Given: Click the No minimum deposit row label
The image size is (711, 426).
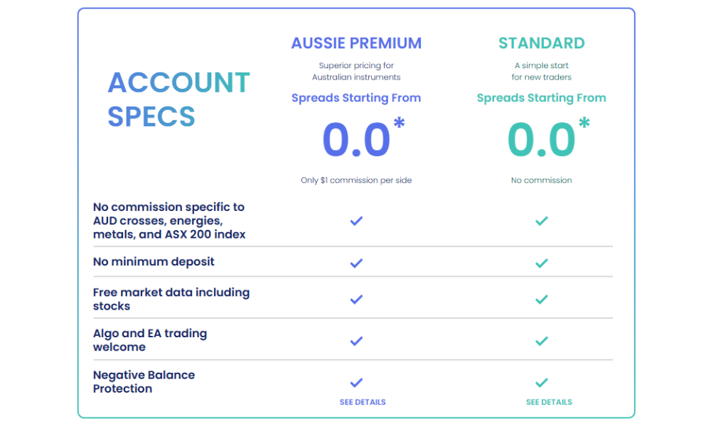Looking at the screenshot, I should [154, 262].
